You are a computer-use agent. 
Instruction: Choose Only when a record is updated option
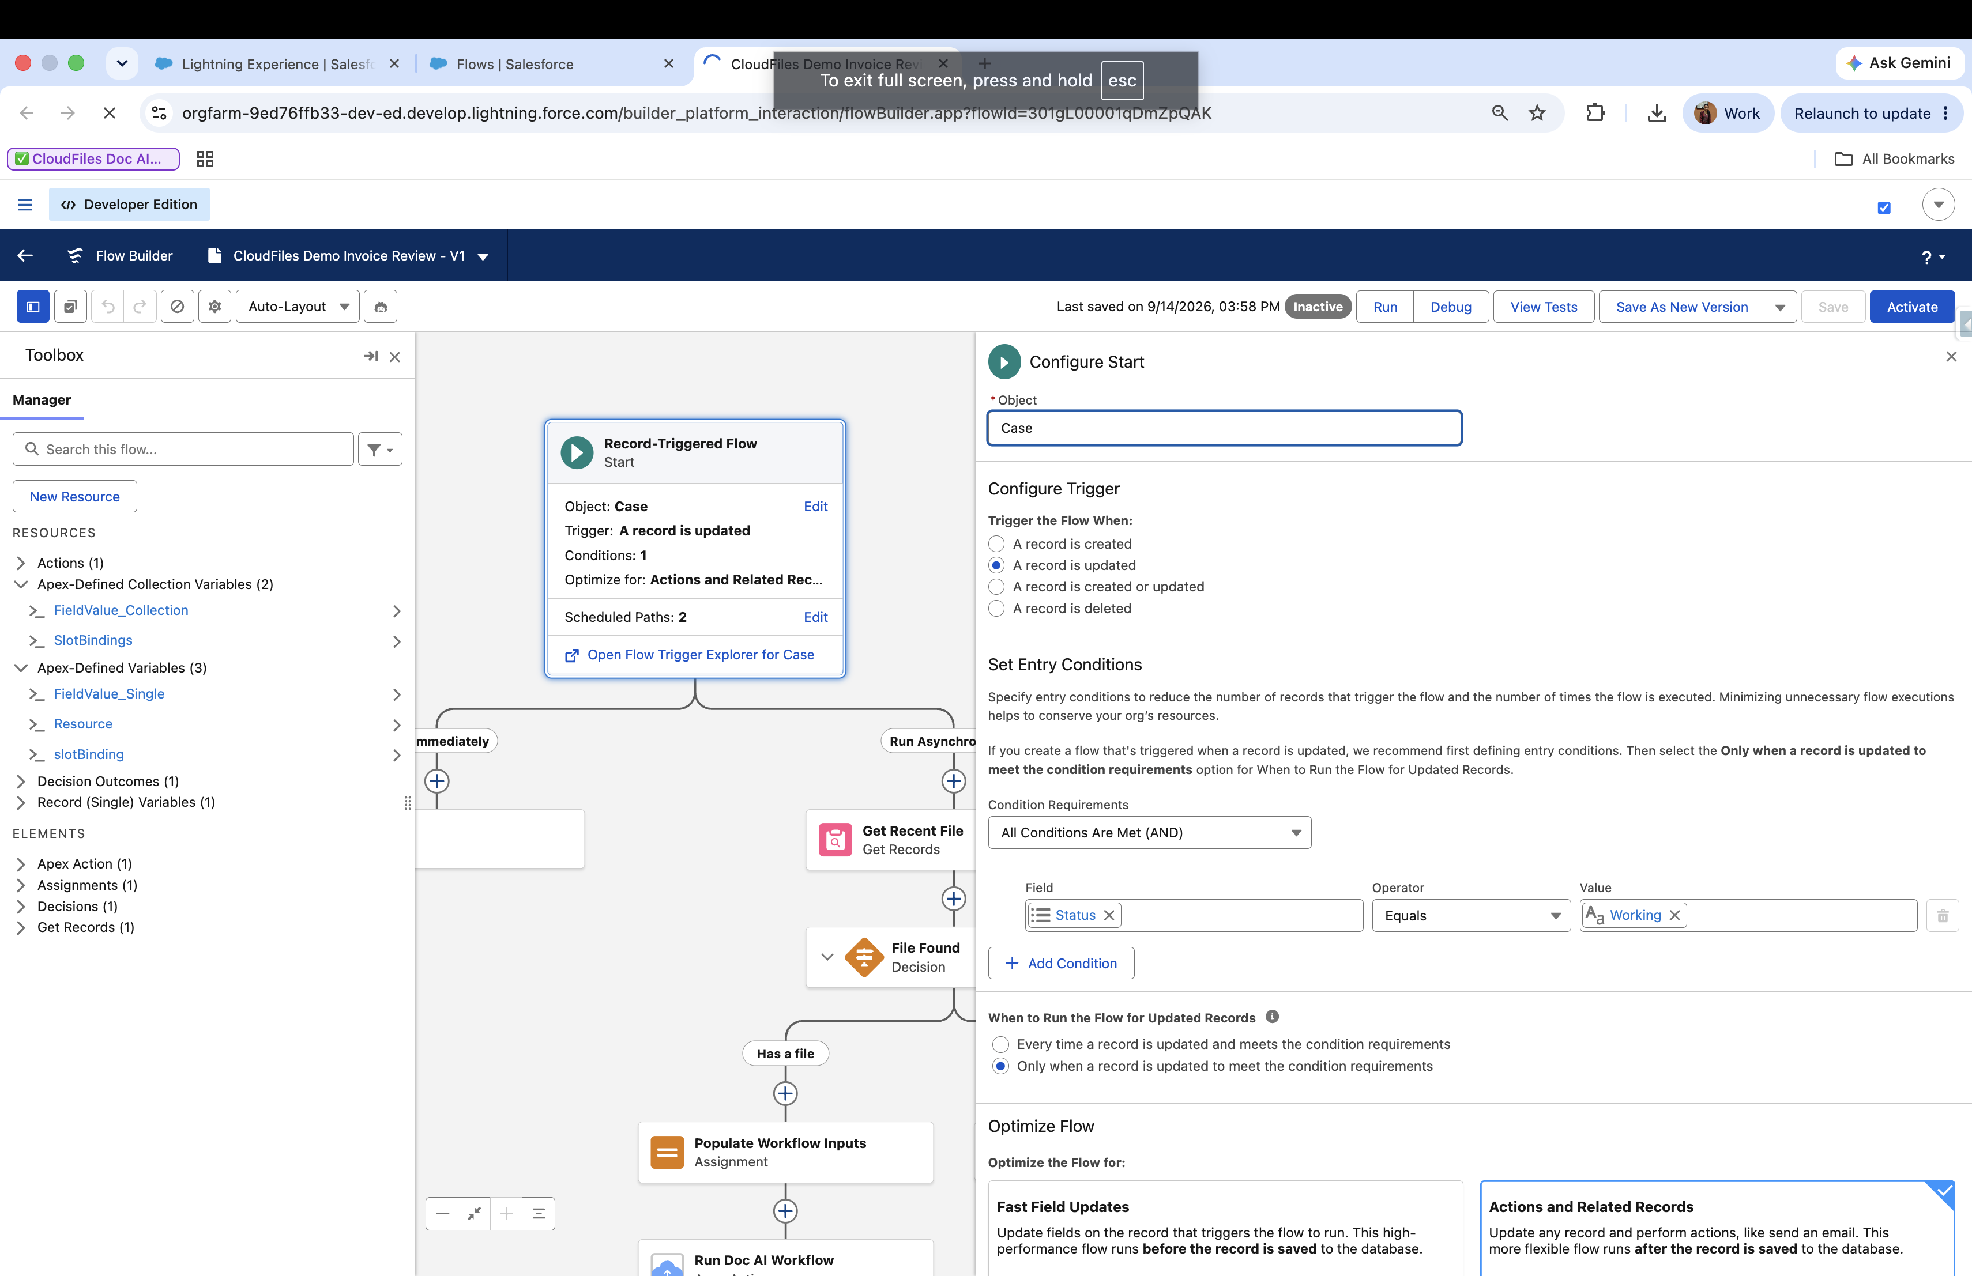coord(1000,1067)
